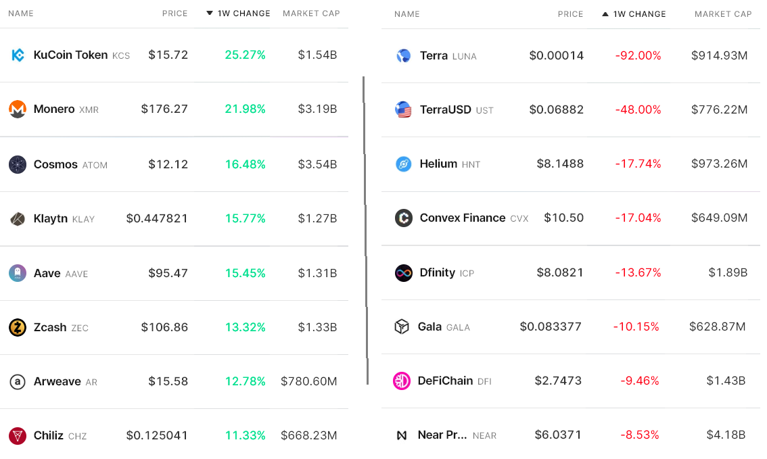Select the Dfinity ICP infinity icon
Image resolution: width=767 pixels, height=459 pixels.
click(x=402, y=272)
